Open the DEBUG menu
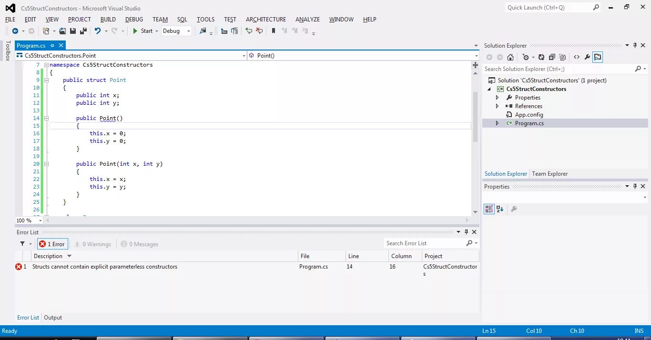Viewport: 651px width, 340px height. click(x=134, y=20)
